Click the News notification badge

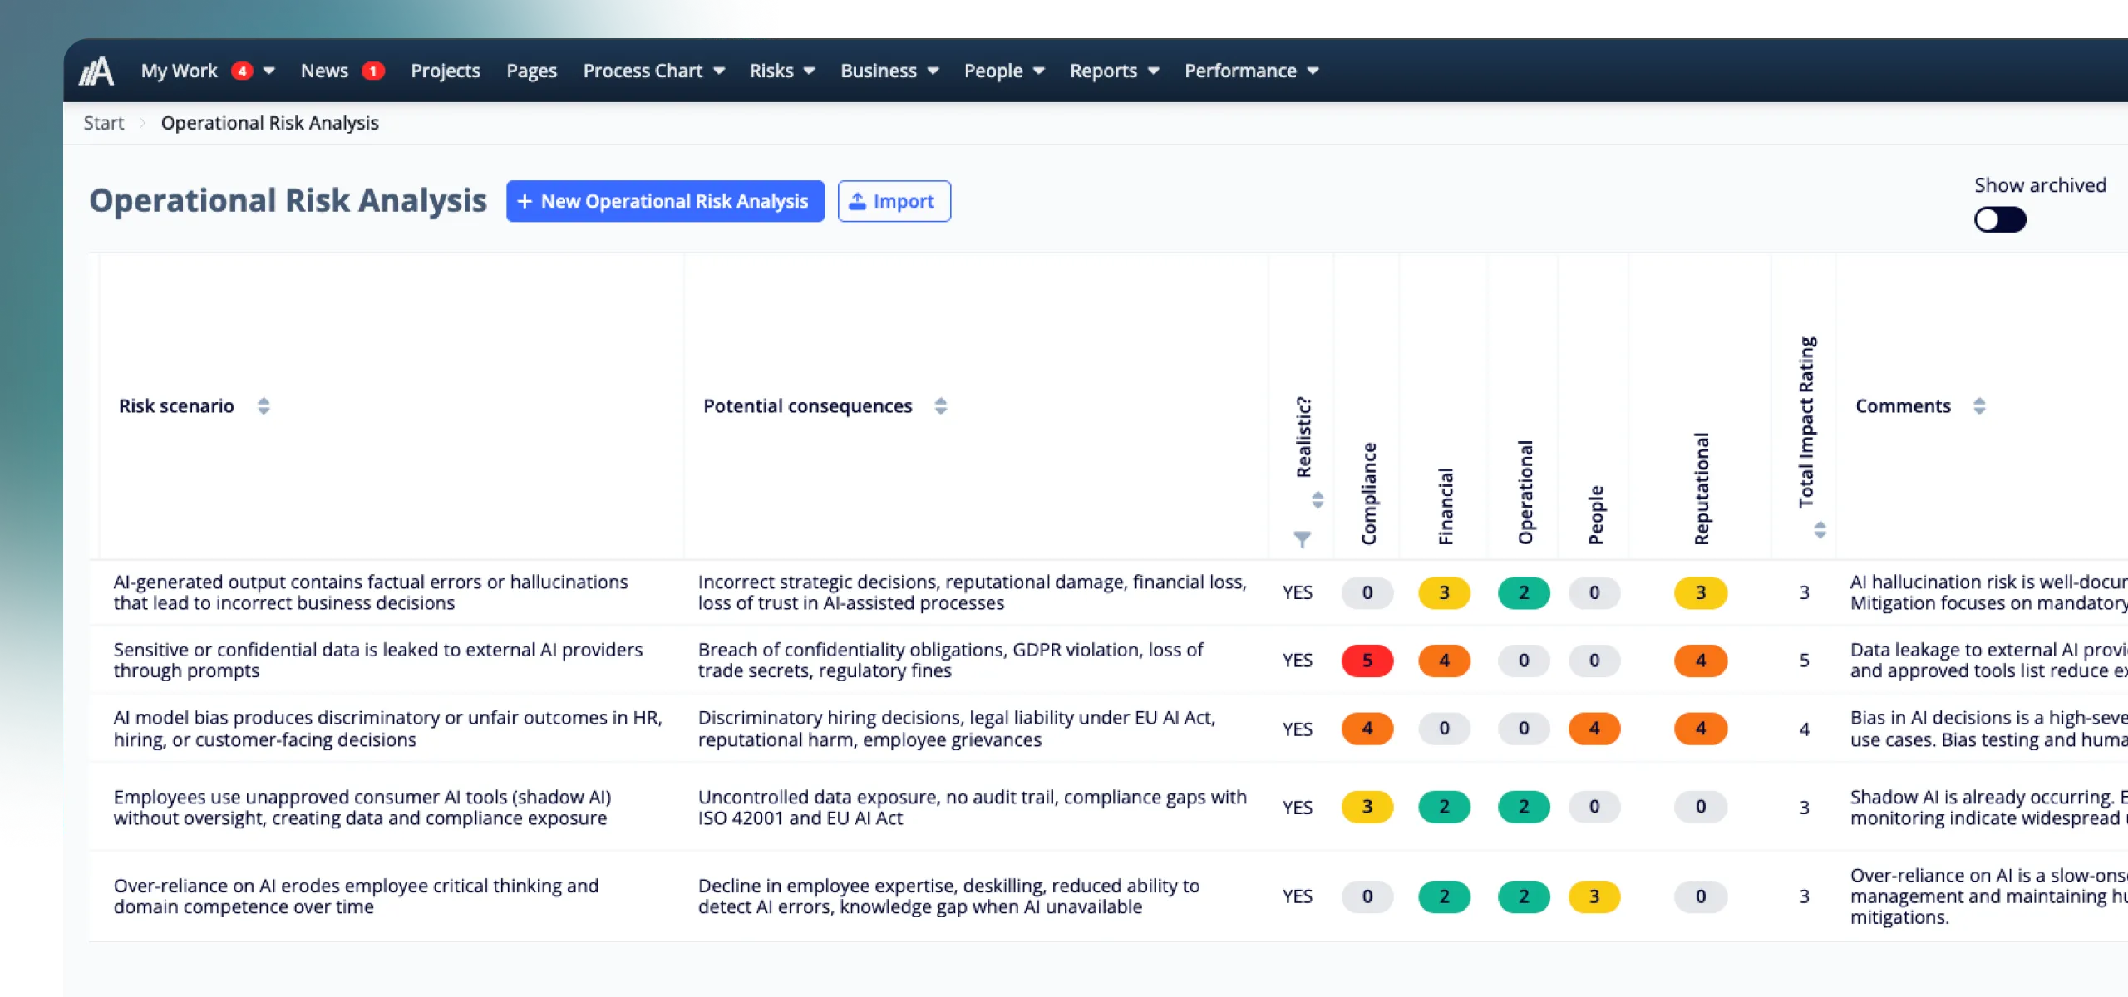tap(373, 71)
